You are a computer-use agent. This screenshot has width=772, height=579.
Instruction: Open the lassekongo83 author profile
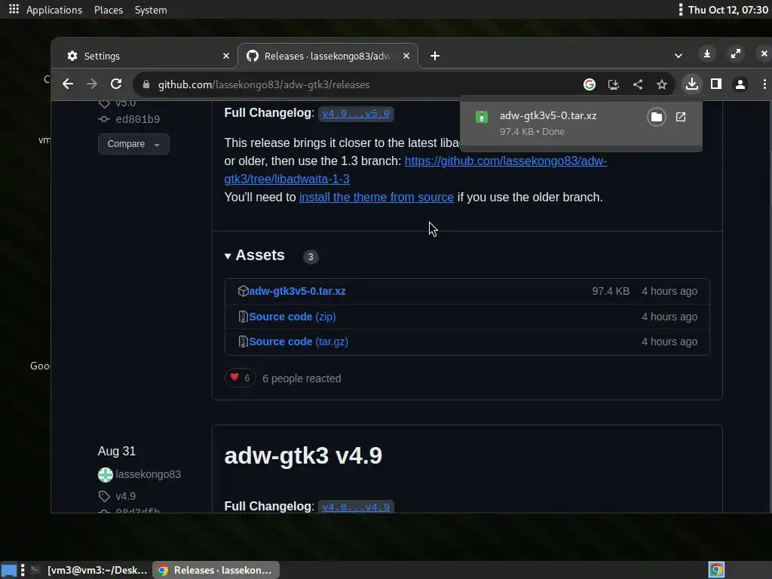pyautogui.click(x=149, y=474)
